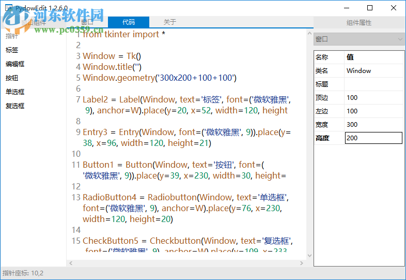Viewport: 406px width, 280px height.
Task: Open the 关于 tab
Action: pos(169,22)
